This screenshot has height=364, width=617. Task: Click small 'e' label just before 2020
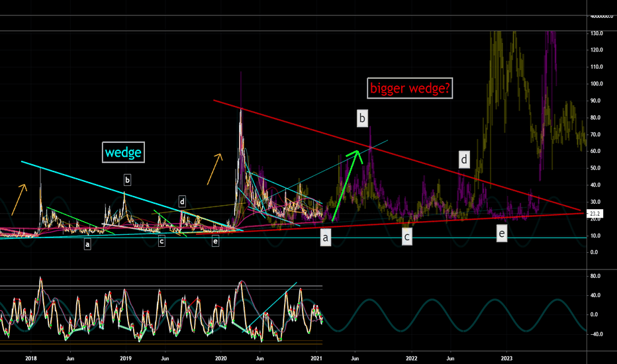(215, 241)
